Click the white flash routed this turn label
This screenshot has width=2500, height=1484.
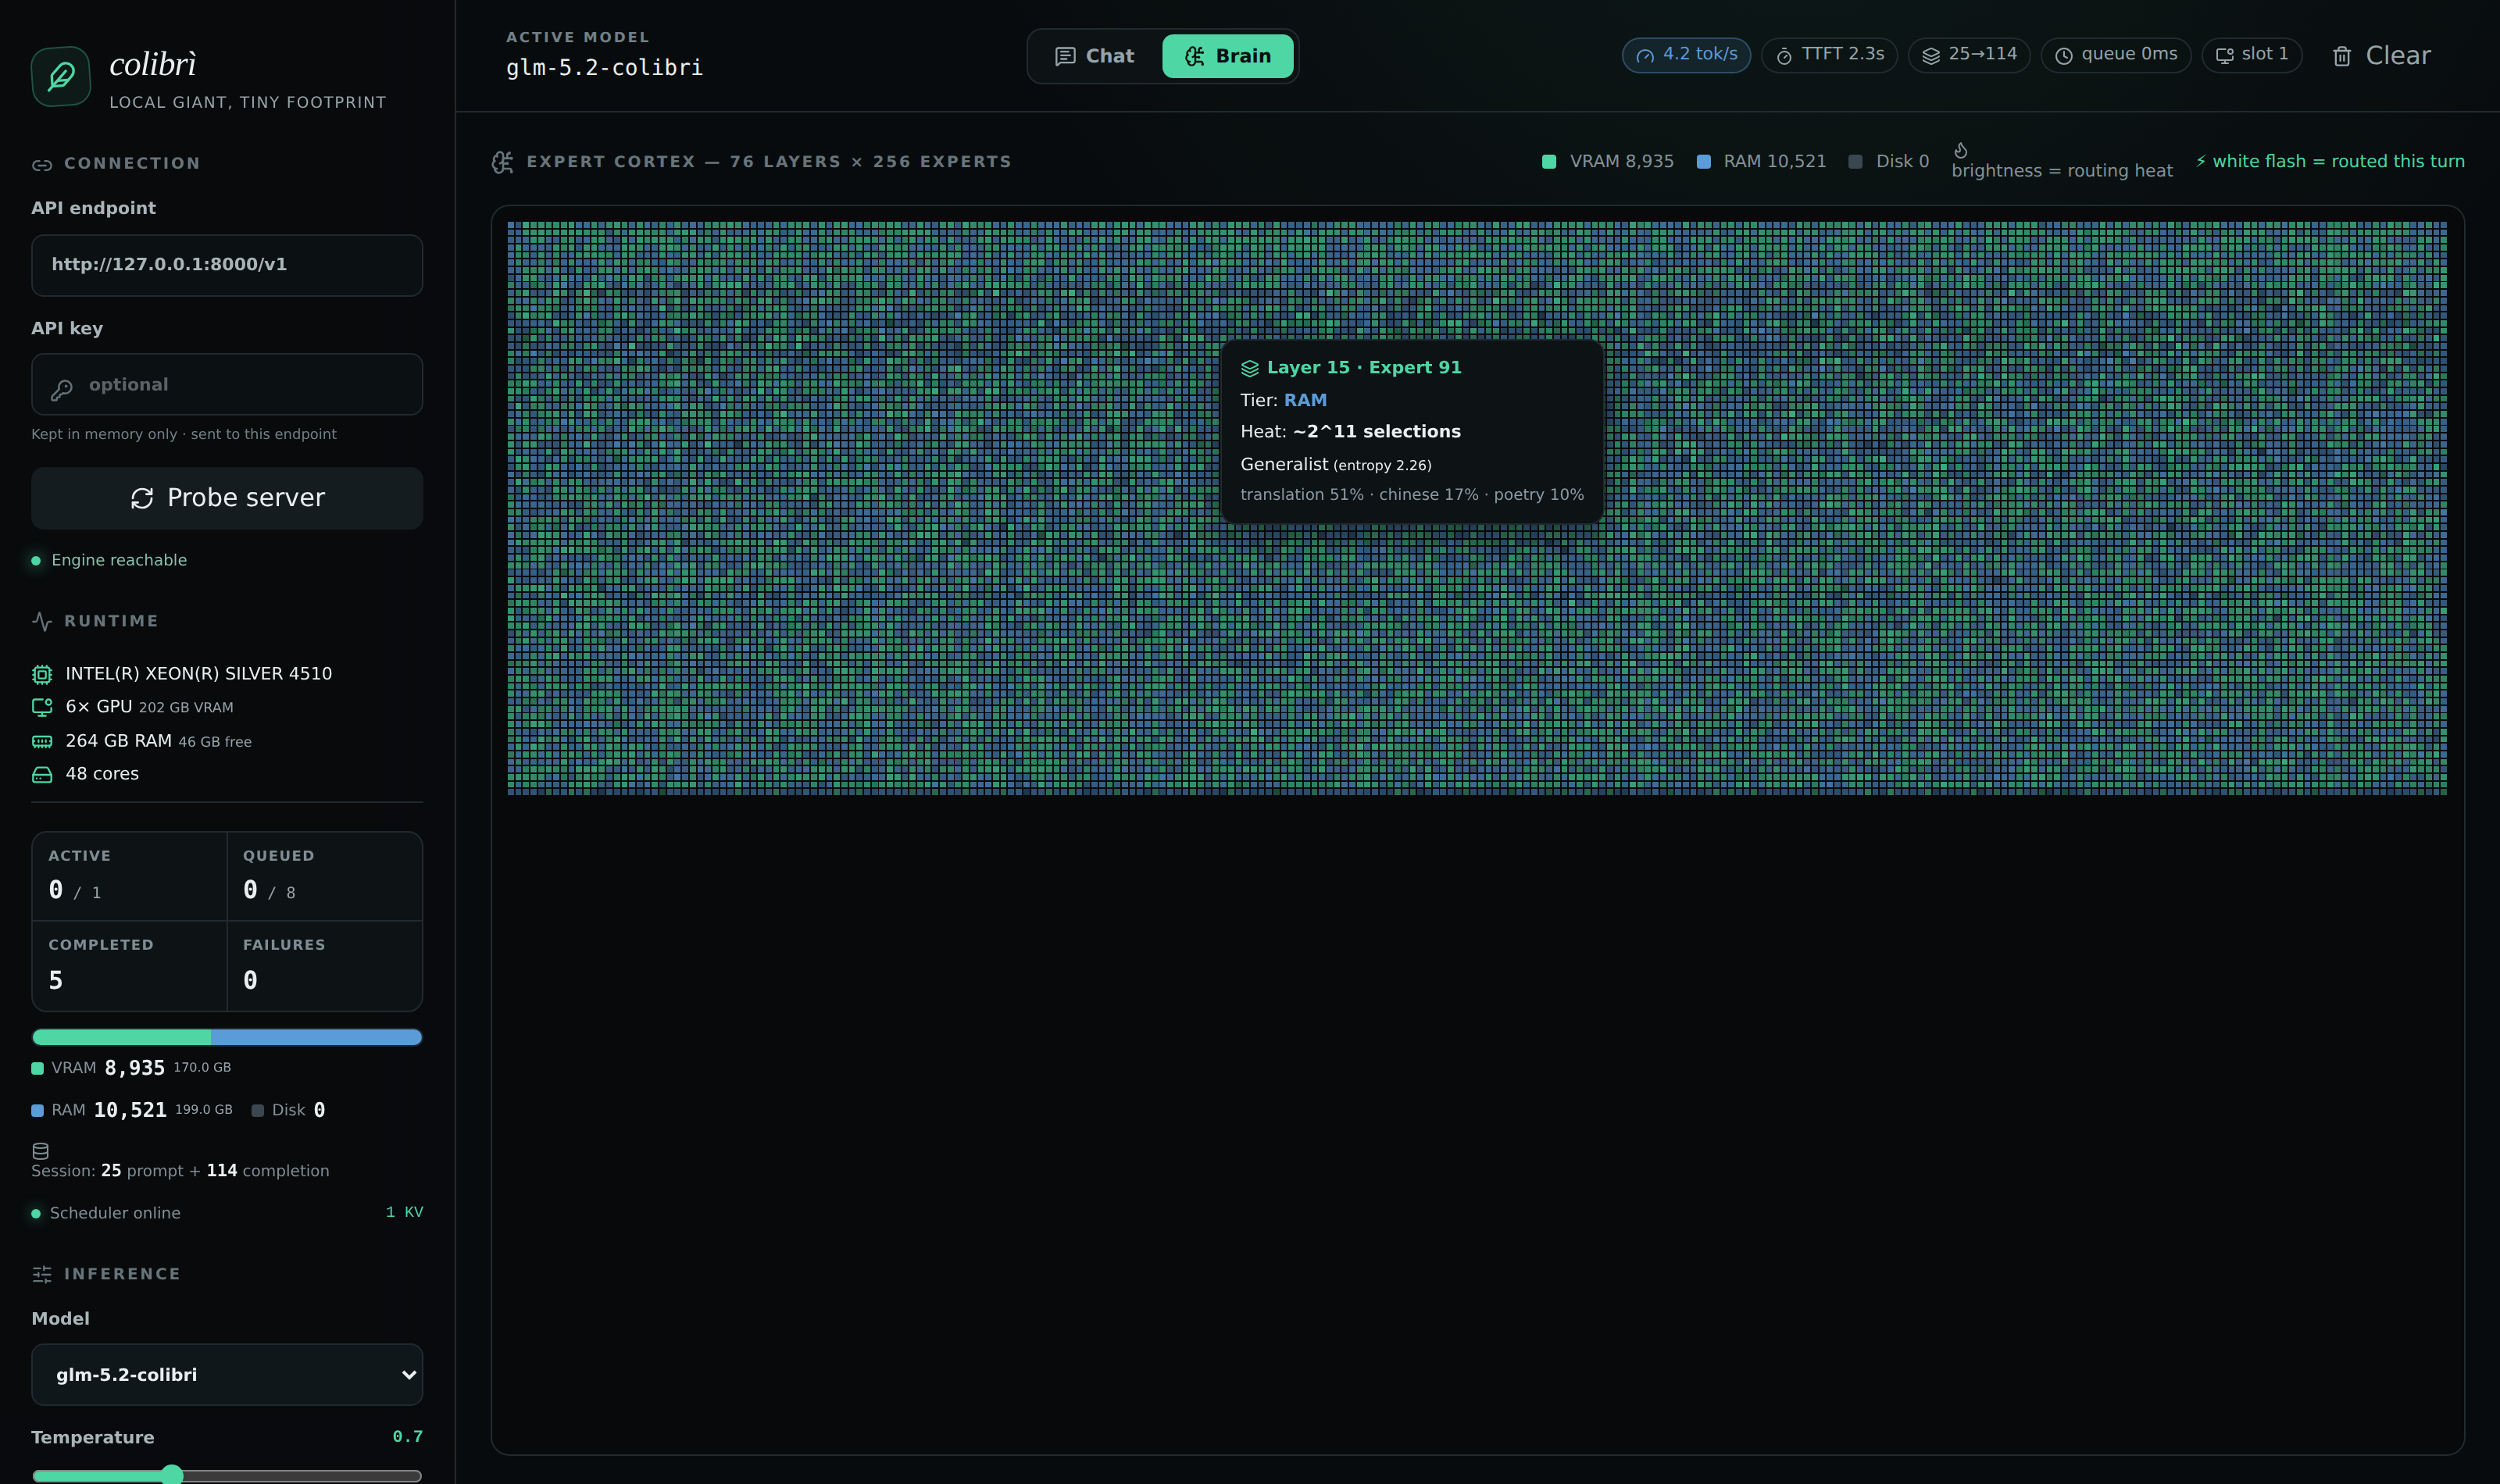tap(2330, 162)
